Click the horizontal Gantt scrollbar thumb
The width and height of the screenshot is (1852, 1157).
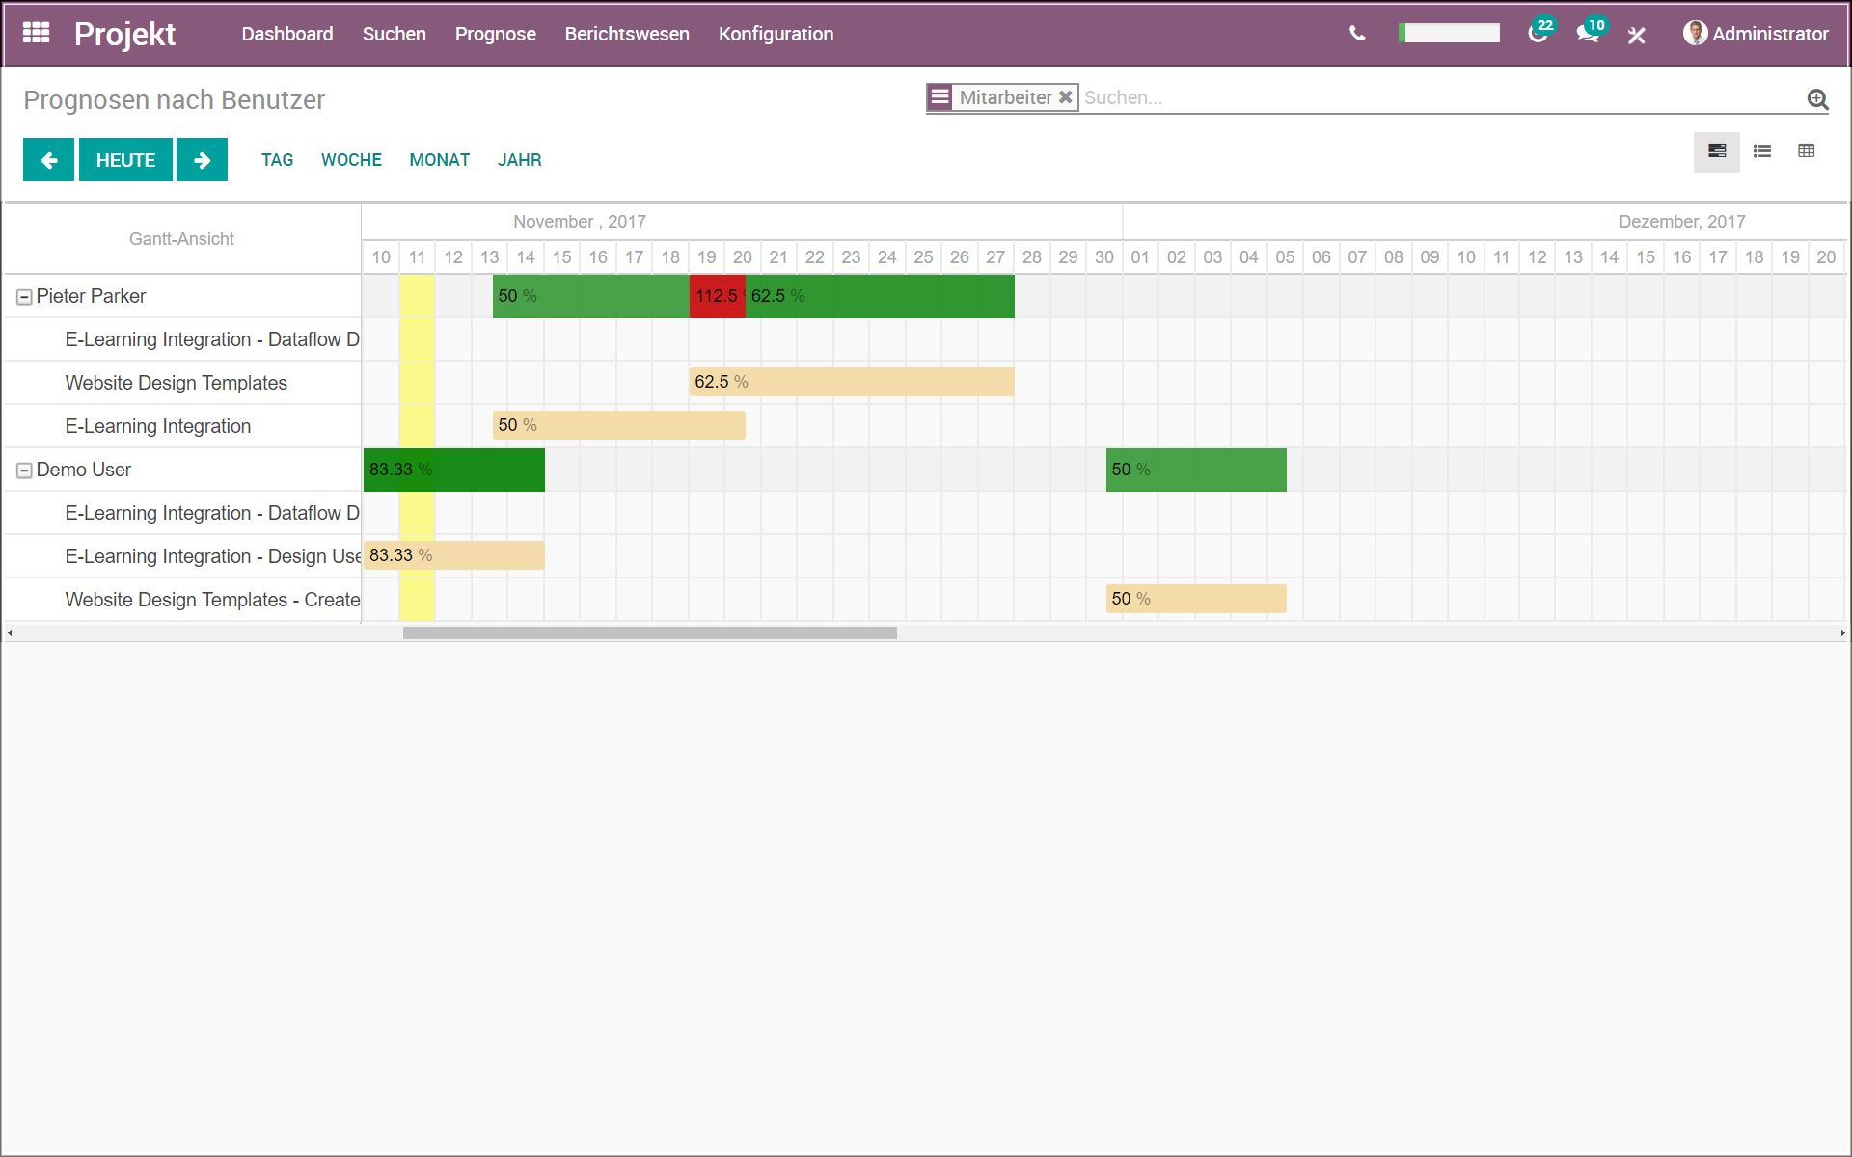click(x=649, y=633)
